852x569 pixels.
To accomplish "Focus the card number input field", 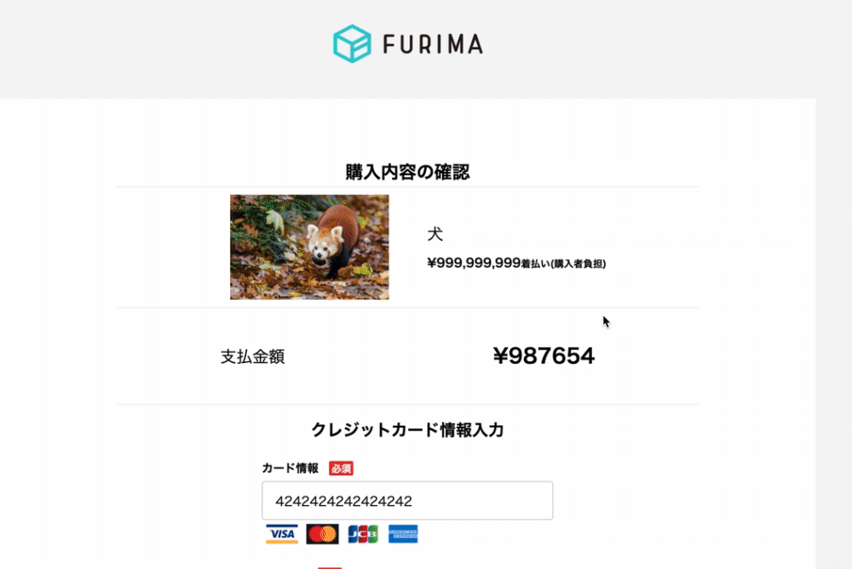I will pyautogui.click(x=407, y=501).
